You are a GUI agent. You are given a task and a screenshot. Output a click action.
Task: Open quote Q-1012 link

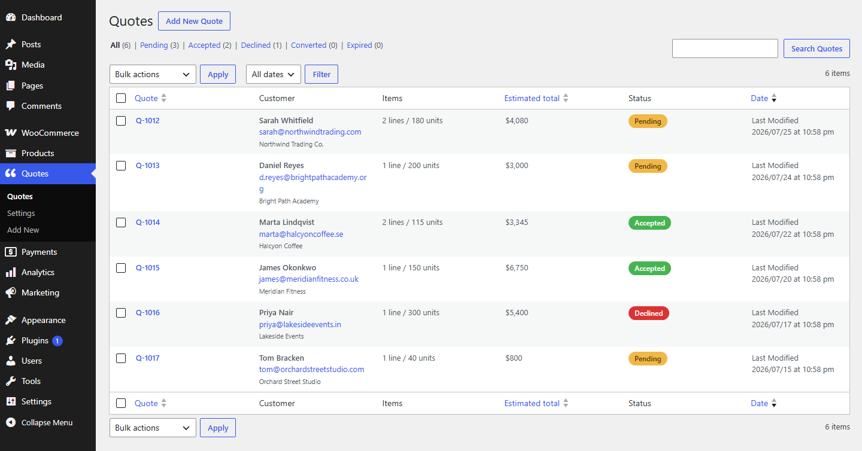[148, 121]
